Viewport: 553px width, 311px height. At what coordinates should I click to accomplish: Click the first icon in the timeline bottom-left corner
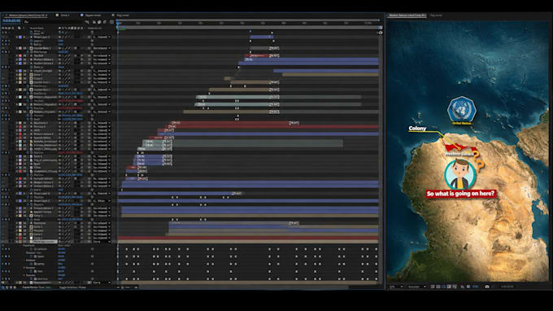tap(2, 287)
